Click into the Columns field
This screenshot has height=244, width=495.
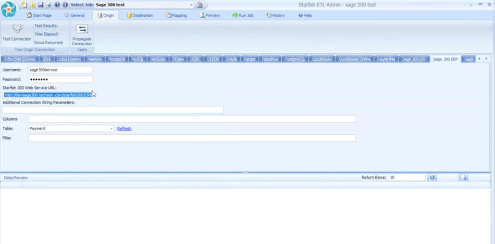192,119
